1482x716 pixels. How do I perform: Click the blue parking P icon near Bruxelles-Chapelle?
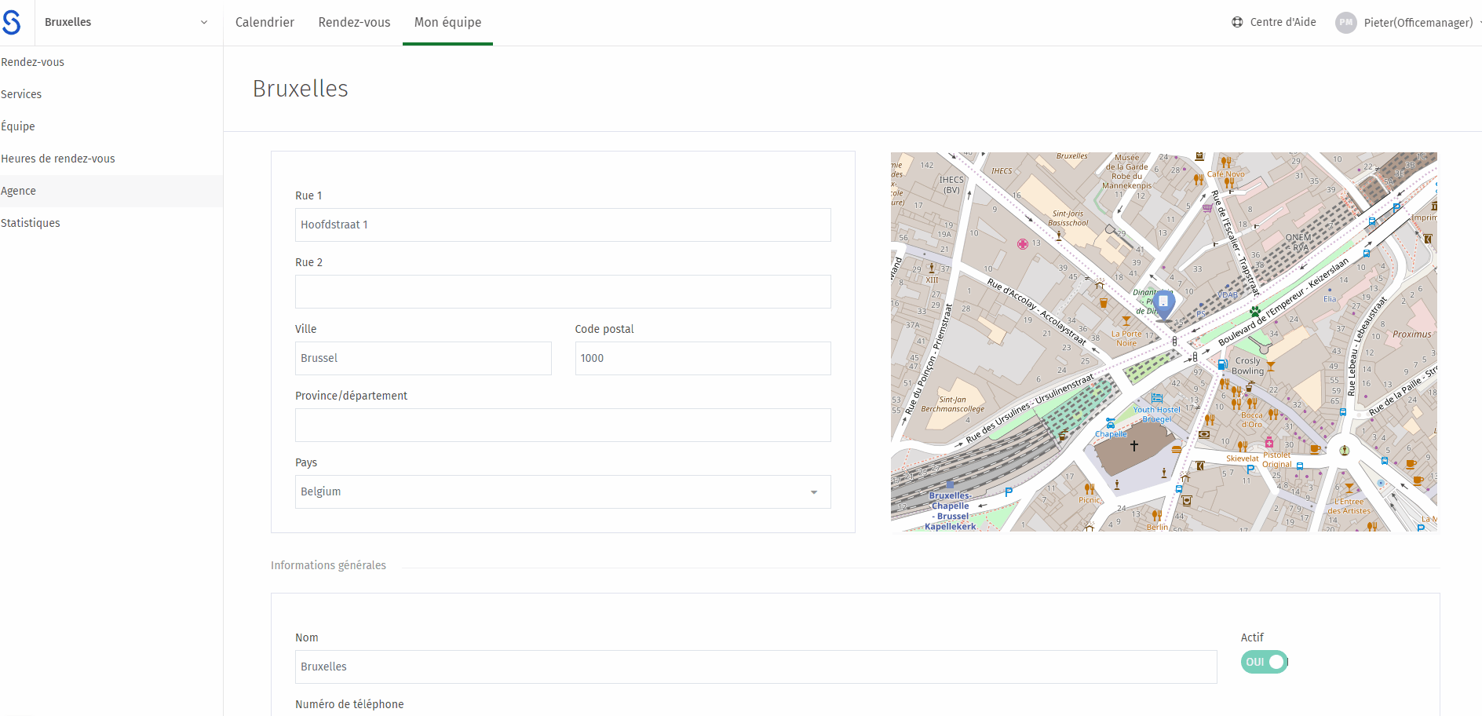click(x=1009, y=492)
